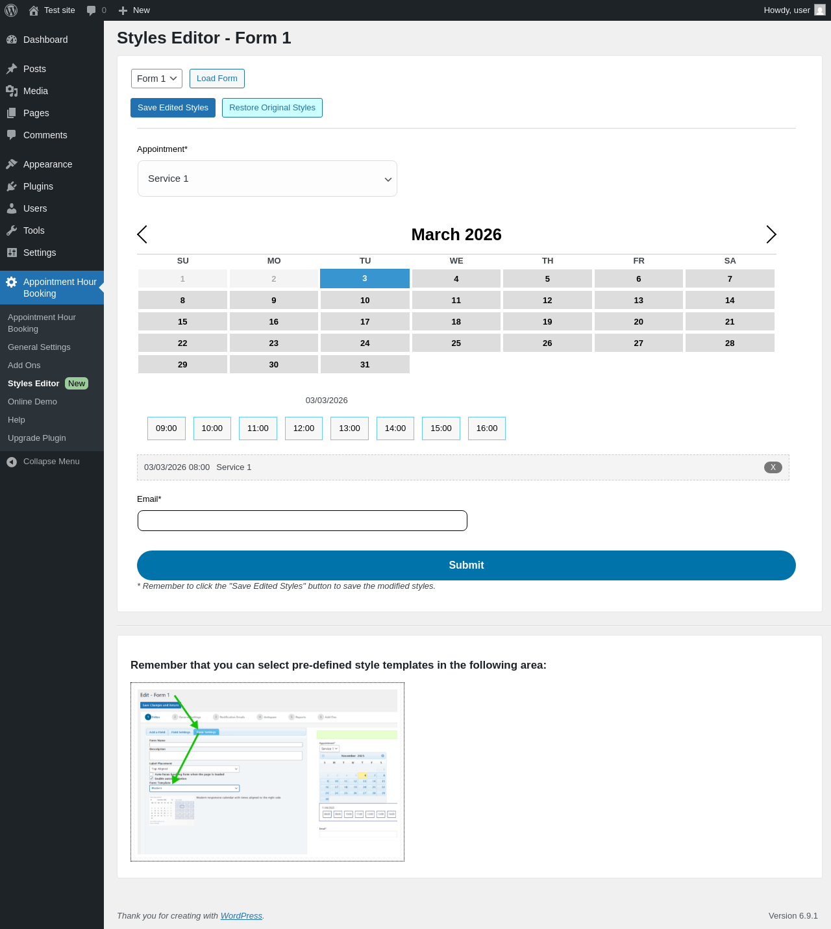
Task: Click the Collapse Menu arrow icon
Action: click(12, 462)
